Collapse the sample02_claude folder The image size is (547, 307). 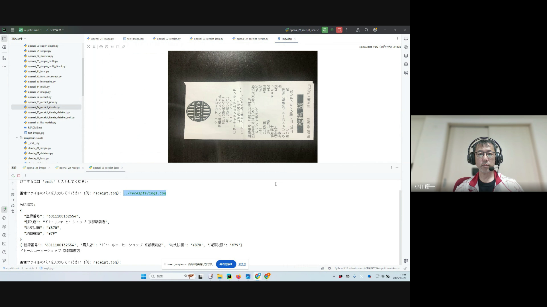pyautogui.click(x=17, y=138)
